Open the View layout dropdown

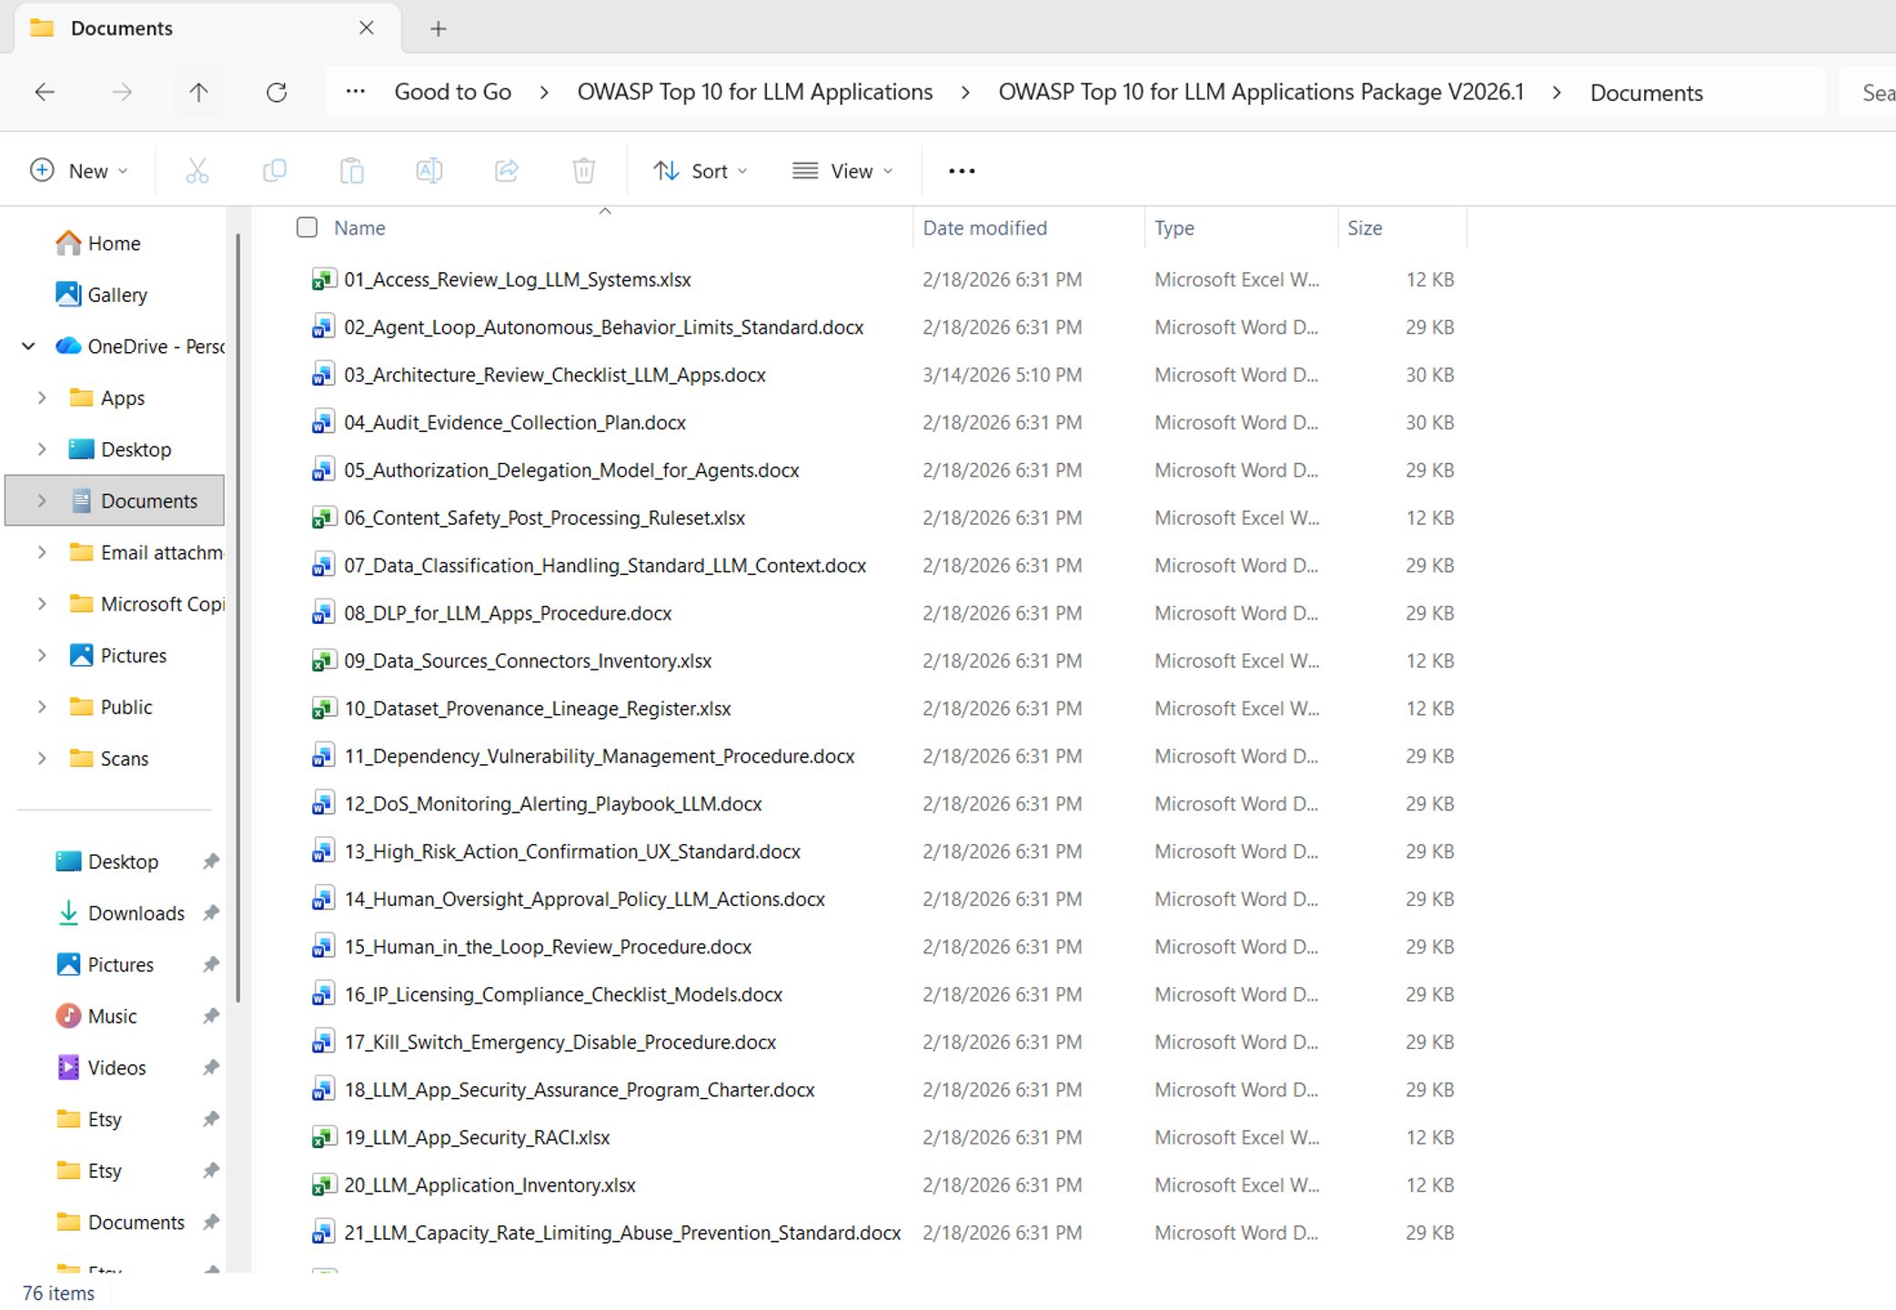tap(842, 171)
